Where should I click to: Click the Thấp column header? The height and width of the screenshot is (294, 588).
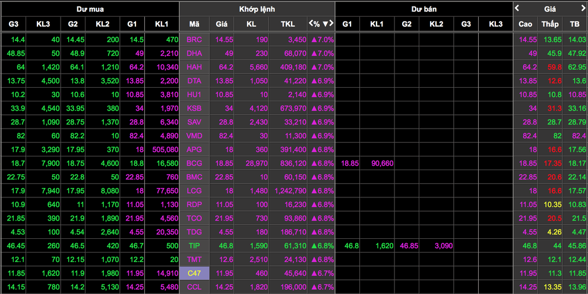(x=550, y=24)
